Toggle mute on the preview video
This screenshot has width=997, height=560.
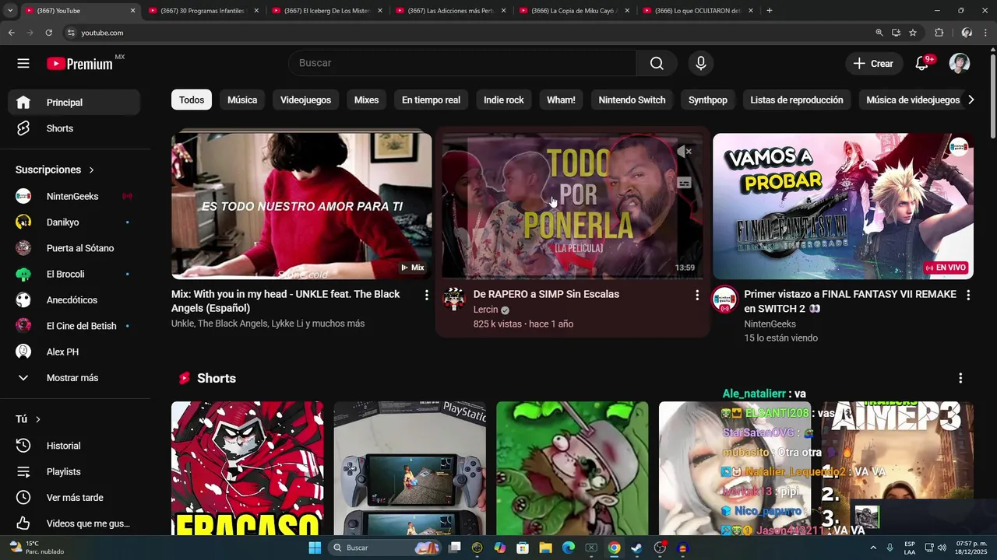(x=684, y=152)
